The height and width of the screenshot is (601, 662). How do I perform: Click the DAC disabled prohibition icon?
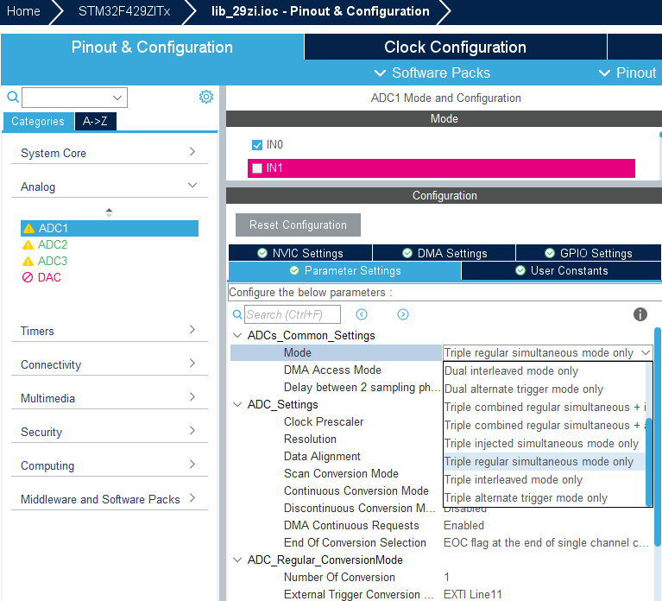pyautogui.click(x=28, y=277)
